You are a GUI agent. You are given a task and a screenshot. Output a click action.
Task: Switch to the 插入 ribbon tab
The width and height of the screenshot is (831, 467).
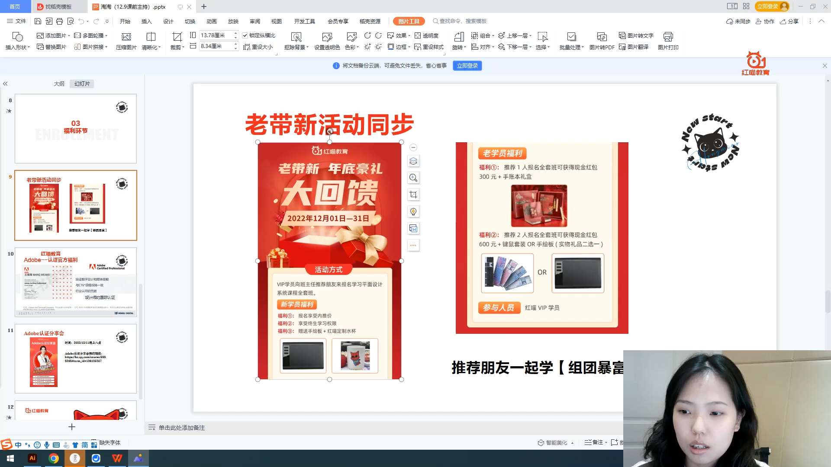tap(147, 21)
